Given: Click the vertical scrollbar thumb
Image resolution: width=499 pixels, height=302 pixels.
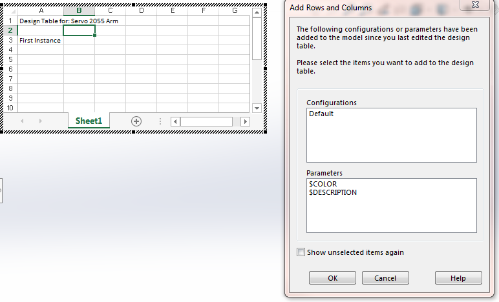Looking at the screenshot, I should pos(257,39).
